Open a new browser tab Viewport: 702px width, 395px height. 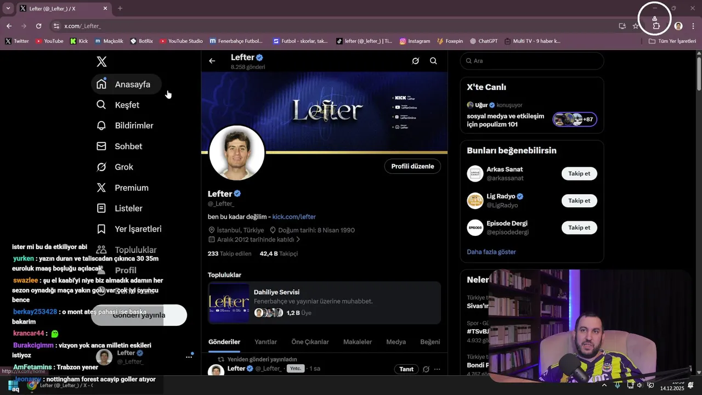(x=120, y=8)
